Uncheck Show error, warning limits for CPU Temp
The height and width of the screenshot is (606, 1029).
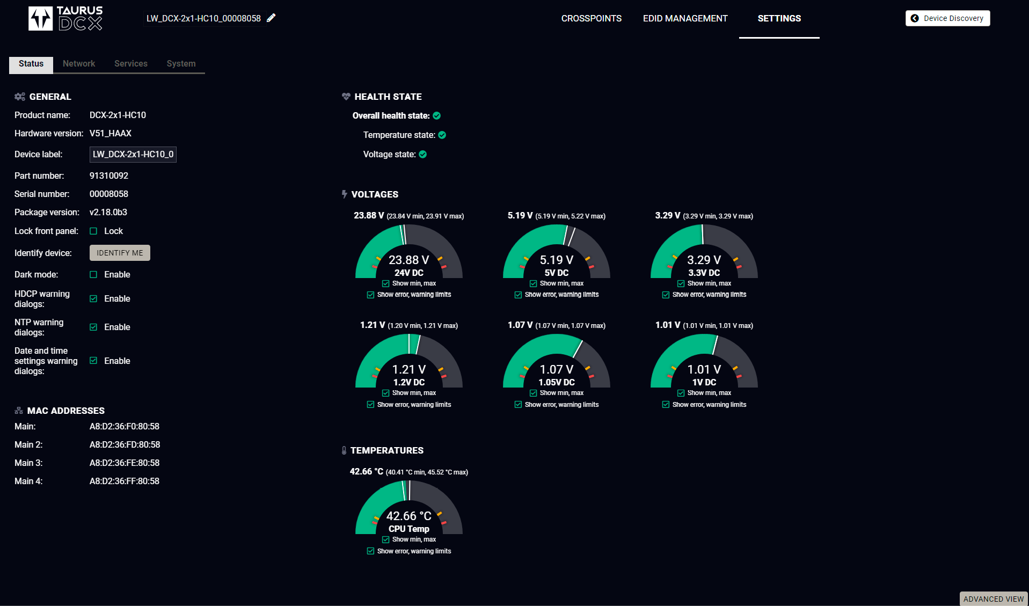(370, 551)
